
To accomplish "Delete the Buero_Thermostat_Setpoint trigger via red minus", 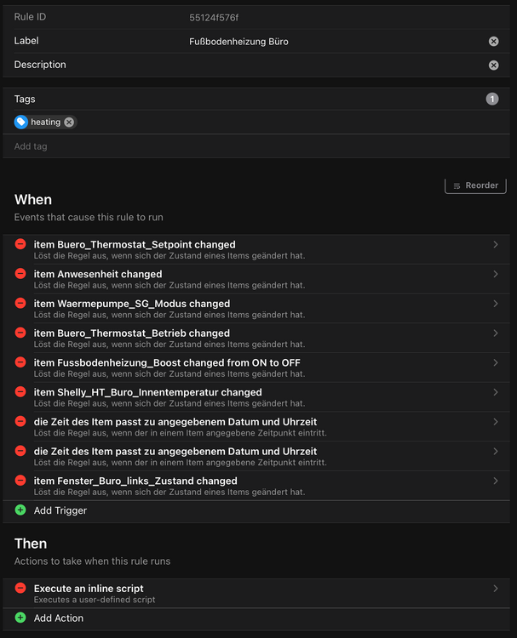I will (20, 245).
